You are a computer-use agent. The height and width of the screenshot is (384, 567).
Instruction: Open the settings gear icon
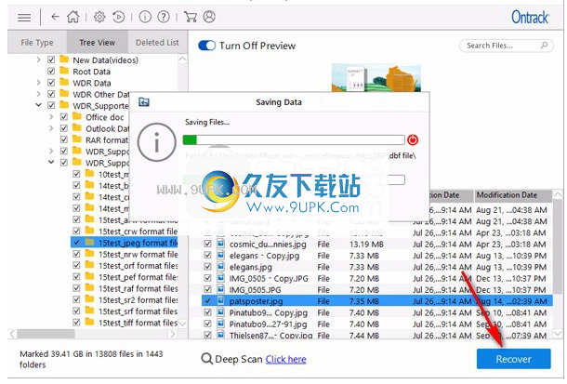pos(99,17)
